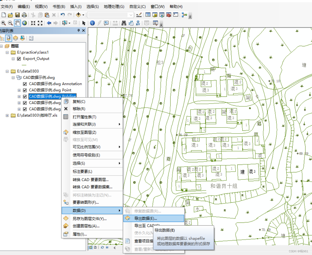Open the Go To XY tool
This screenshot has width=312, height=255.
click(x=137, y=23)
